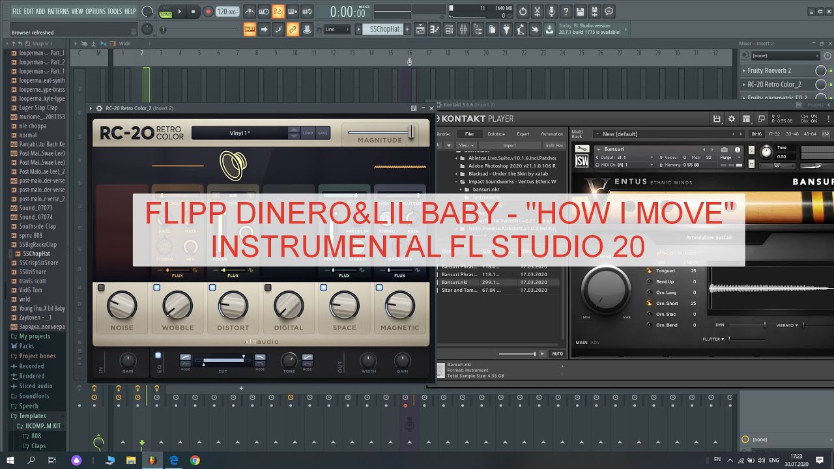Switch to the Automation tab in Kontakt
The width and height of the screenshot is (834, 469).
pyautogui.click(x=552, y=134)
